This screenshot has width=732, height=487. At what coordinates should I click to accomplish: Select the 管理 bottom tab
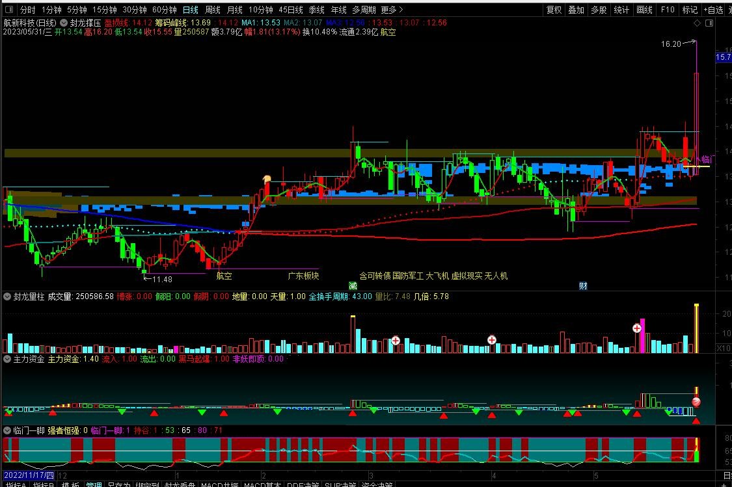point(94,484)
